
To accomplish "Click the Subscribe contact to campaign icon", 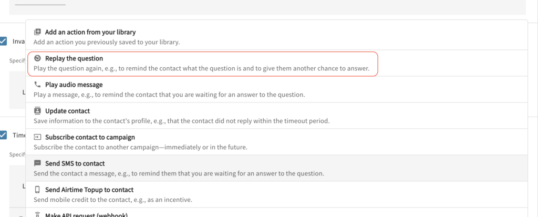I will [x=37, y=137].
